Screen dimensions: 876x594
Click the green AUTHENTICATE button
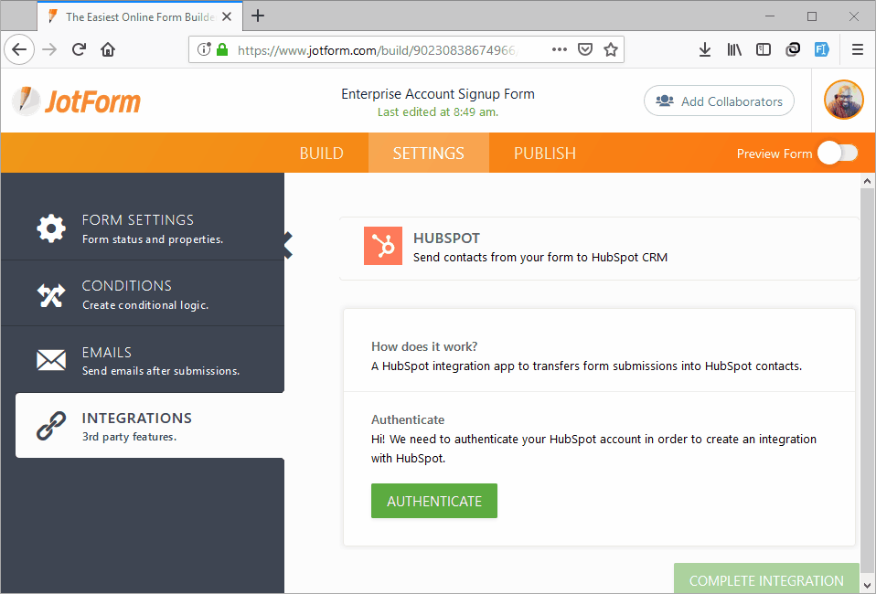[434, 501]
